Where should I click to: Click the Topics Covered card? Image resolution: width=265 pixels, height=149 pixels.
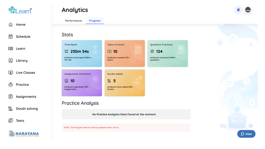click(125, 53)
